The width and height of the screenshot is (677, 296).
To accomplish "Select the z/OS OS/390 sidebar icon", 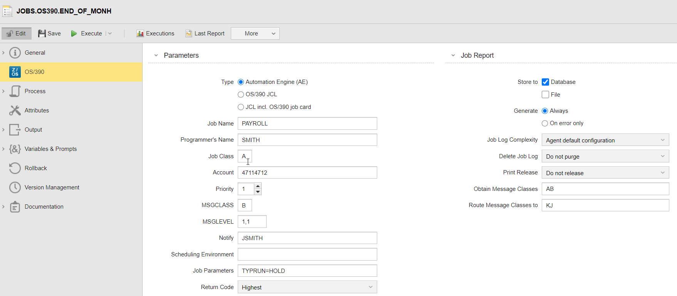I will click(15, 72).
